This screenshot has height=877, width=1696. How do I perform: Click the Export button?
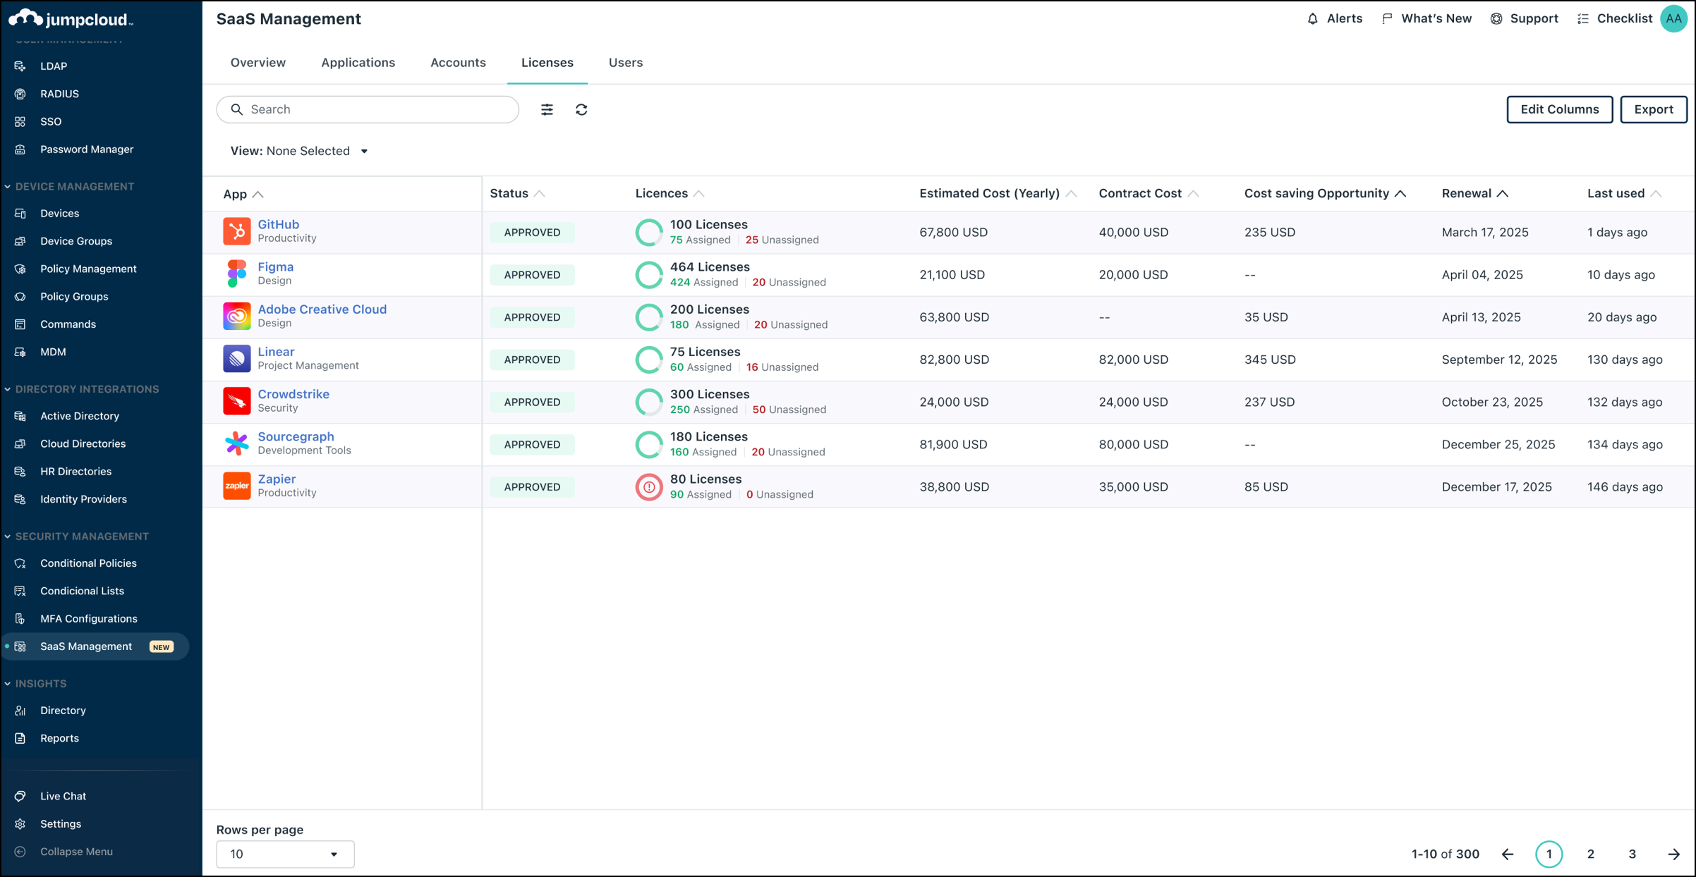[x=1653, y=109]
